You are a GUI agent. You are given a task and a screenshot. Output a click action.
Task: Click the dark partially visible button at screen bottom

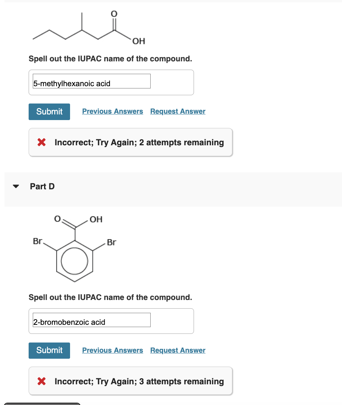(41, 403)
